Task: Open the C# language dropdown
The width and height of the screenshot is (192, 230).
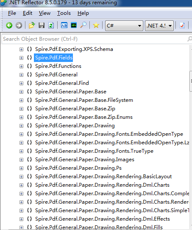Action: click(x=124, y=25)
